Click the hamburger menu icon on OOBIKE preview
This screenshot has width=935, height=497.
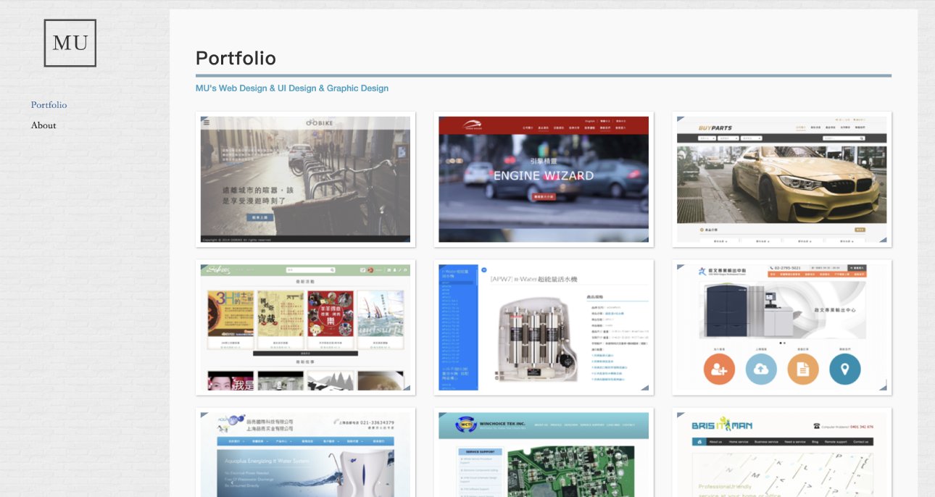(206, 122)
